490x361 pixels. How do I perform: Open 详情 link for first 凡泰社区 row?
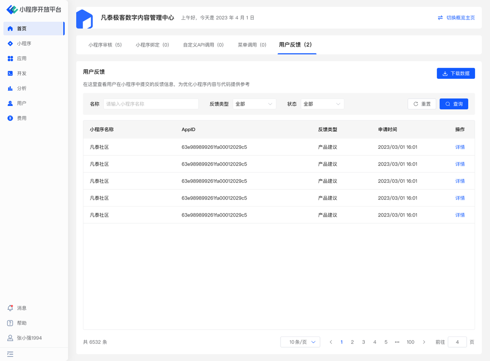(460, 147)
